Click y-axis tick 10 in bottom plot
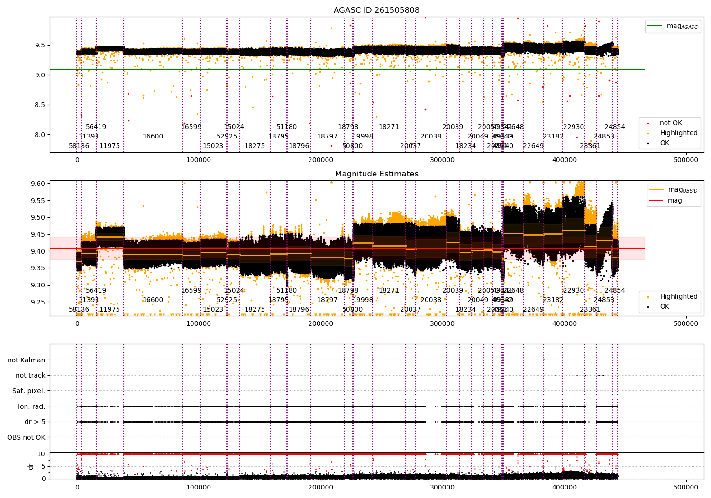The width and height of the screenshot is (711, 498). point(41,454)
